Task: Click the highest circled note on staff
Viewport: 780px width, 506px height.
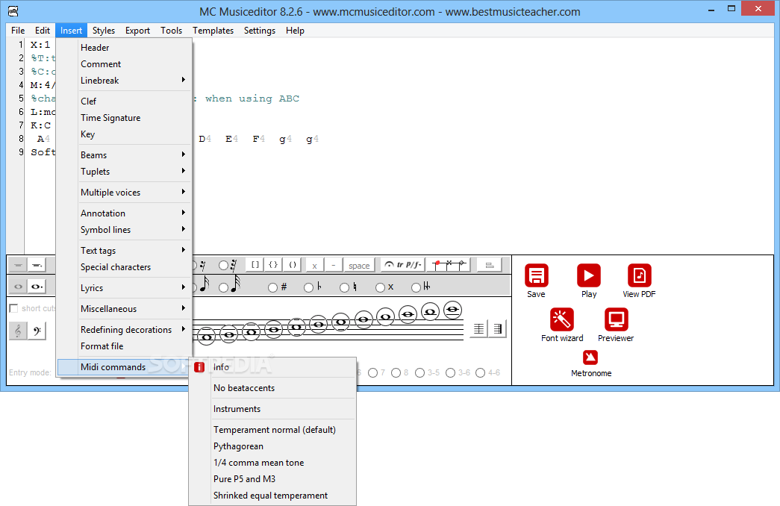Action: coord(452,310)
